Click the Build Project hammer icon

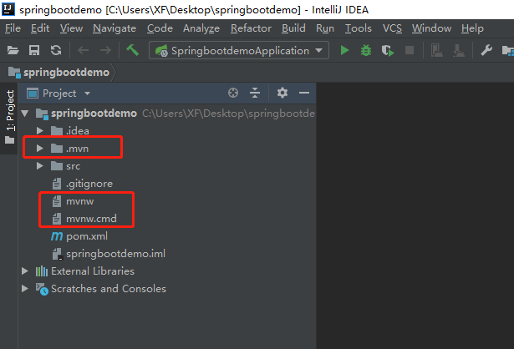(x=132, y=50)
